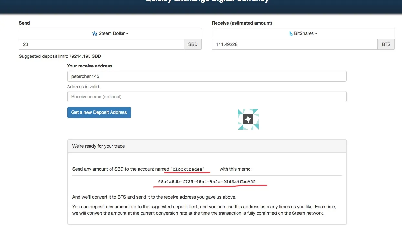The image size is (402, 228).
Task: Click the receive amount field showing 111.49228
Action: (294, 44)
